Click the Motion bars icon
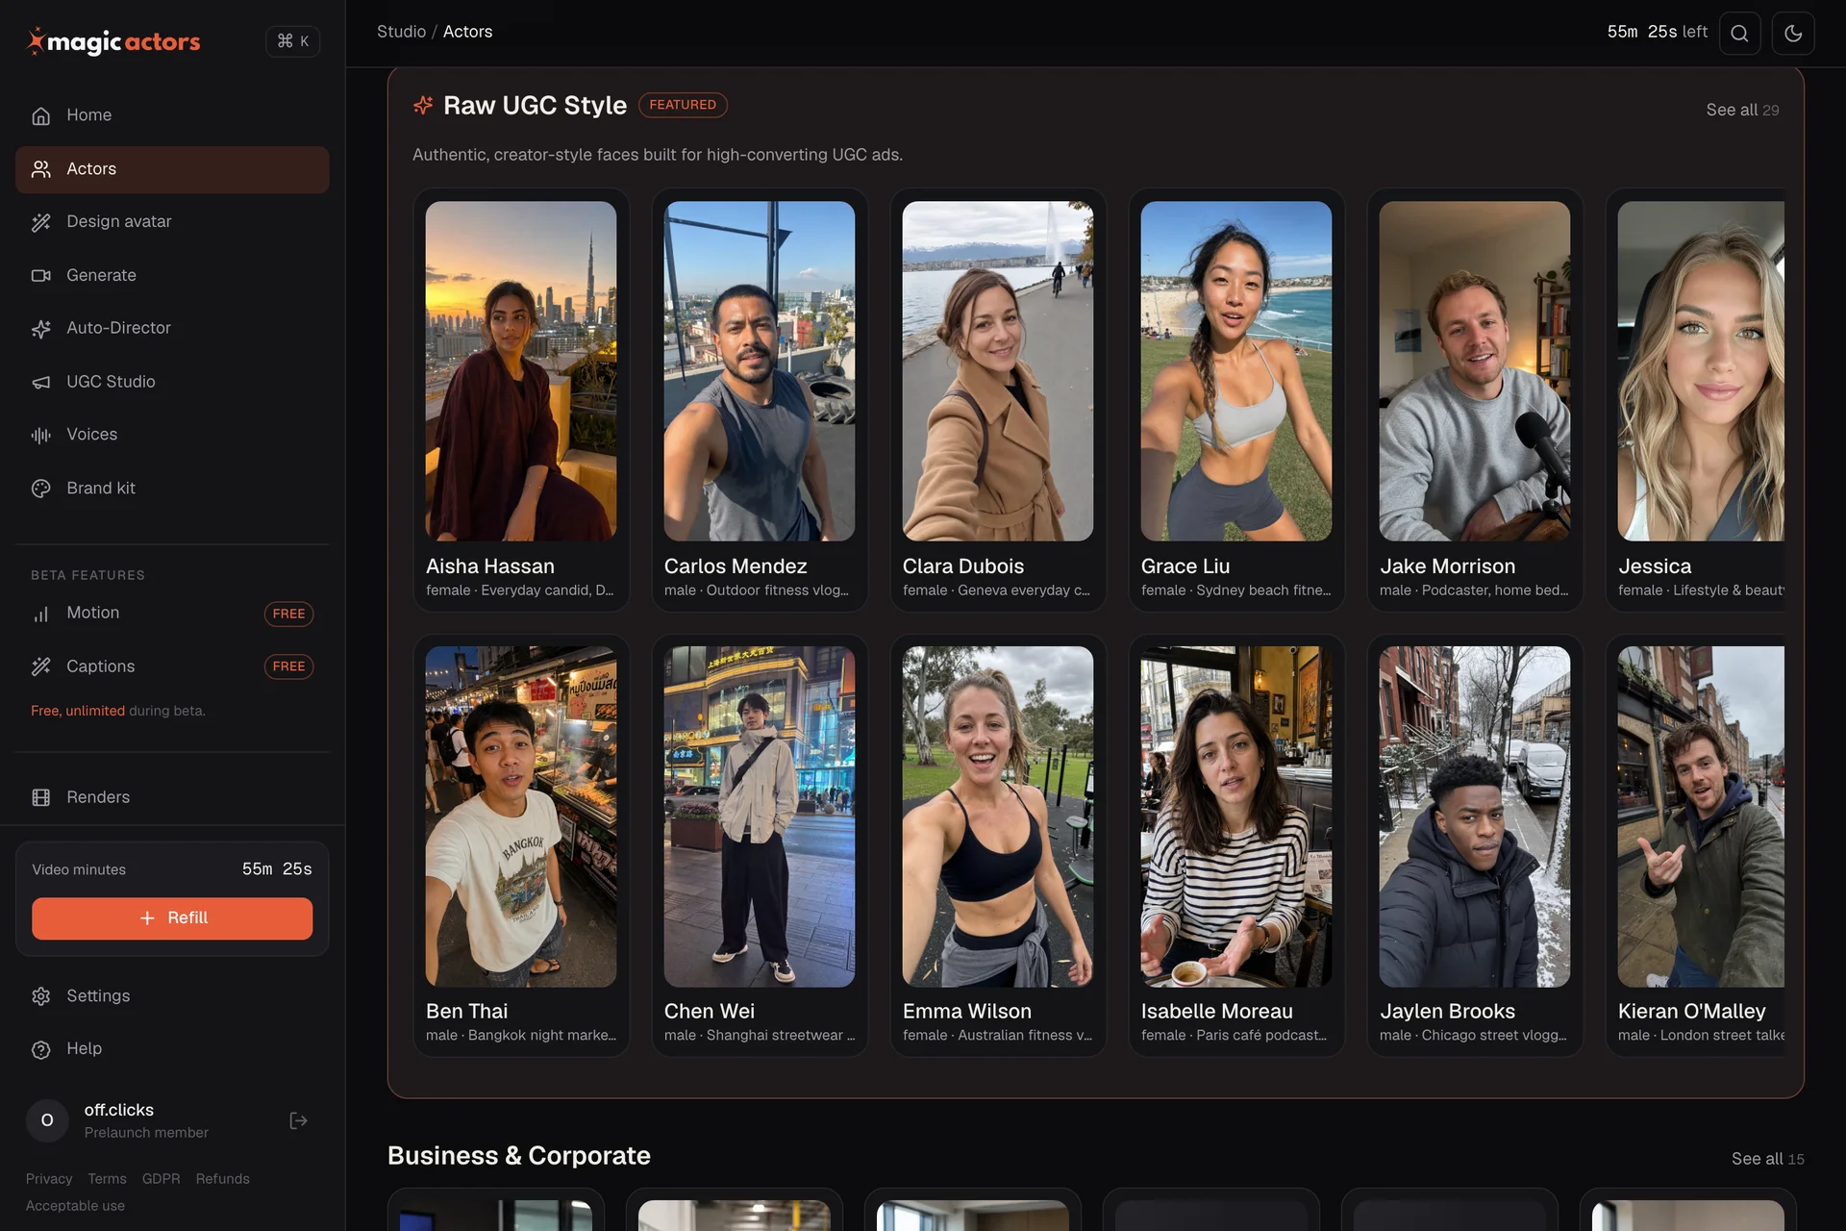The image size is (1846, 1231). pyautogui.click(x=41, y=614)
